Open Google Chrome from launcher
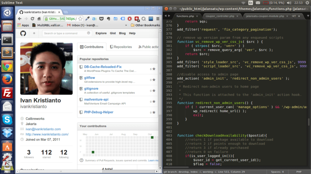Screen dimensions: 311x174 7,66
